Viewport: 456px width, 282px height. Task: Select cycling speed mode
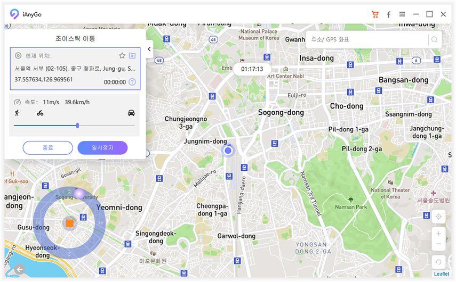[x=40, y=113]
